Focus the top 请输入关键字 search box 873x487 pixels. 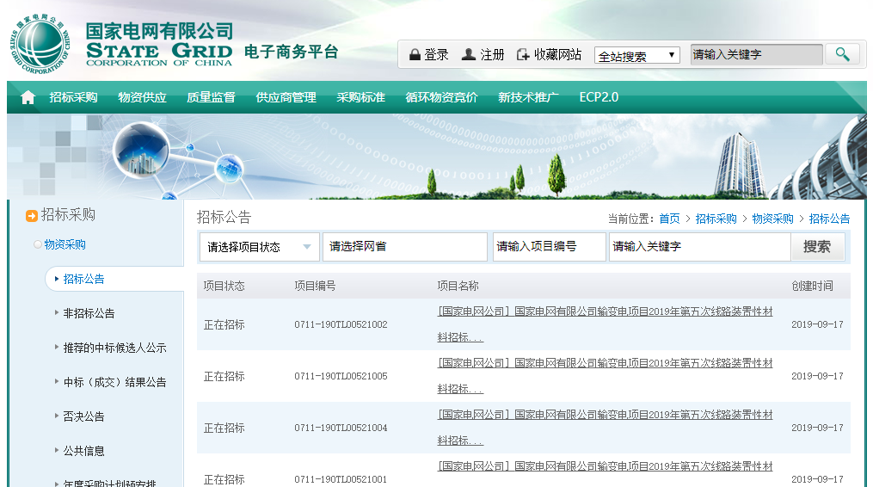pyautogui.click(x=756, y=54)
